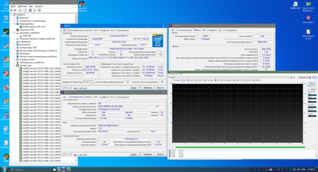318x172 pixels.
Task: Switch to Графика tab in top CPU-Z
Action: pos(104,30)
